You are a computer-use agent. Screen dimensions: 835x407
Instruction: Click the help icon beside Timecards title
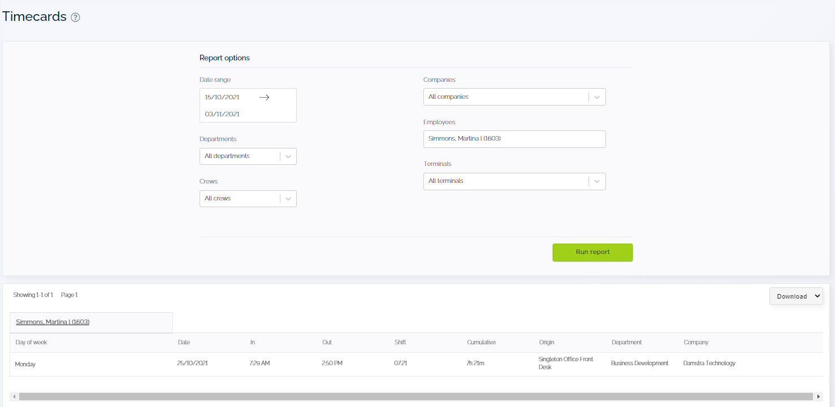[75, 17]
